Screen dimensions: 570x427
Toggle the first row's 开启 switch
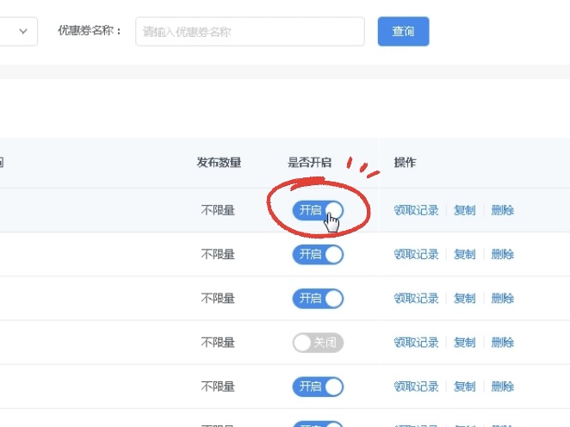tap(318, 210)
